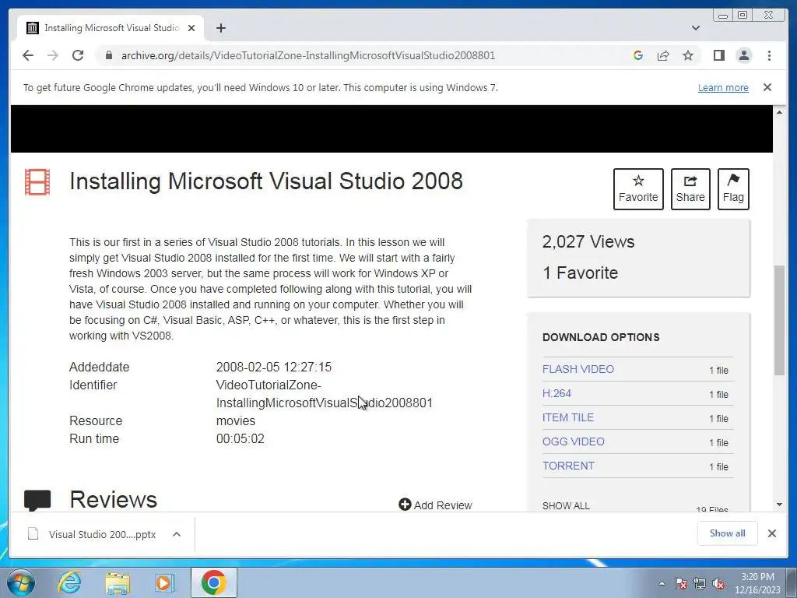Click the network tray icon
This screenshot has height=598, width=797.
tap(700, 584)
